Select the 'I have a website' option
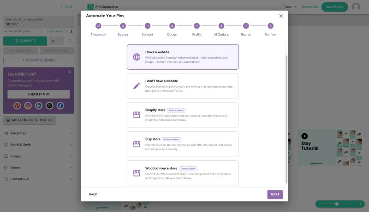The image size is (369, 212). 183,57
